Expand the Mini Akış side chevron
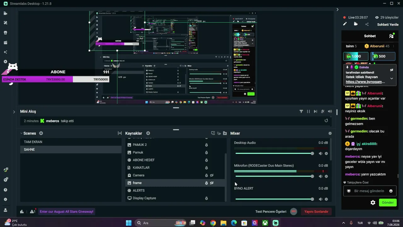The image size is (403, 227). click(x=14, y=112)
